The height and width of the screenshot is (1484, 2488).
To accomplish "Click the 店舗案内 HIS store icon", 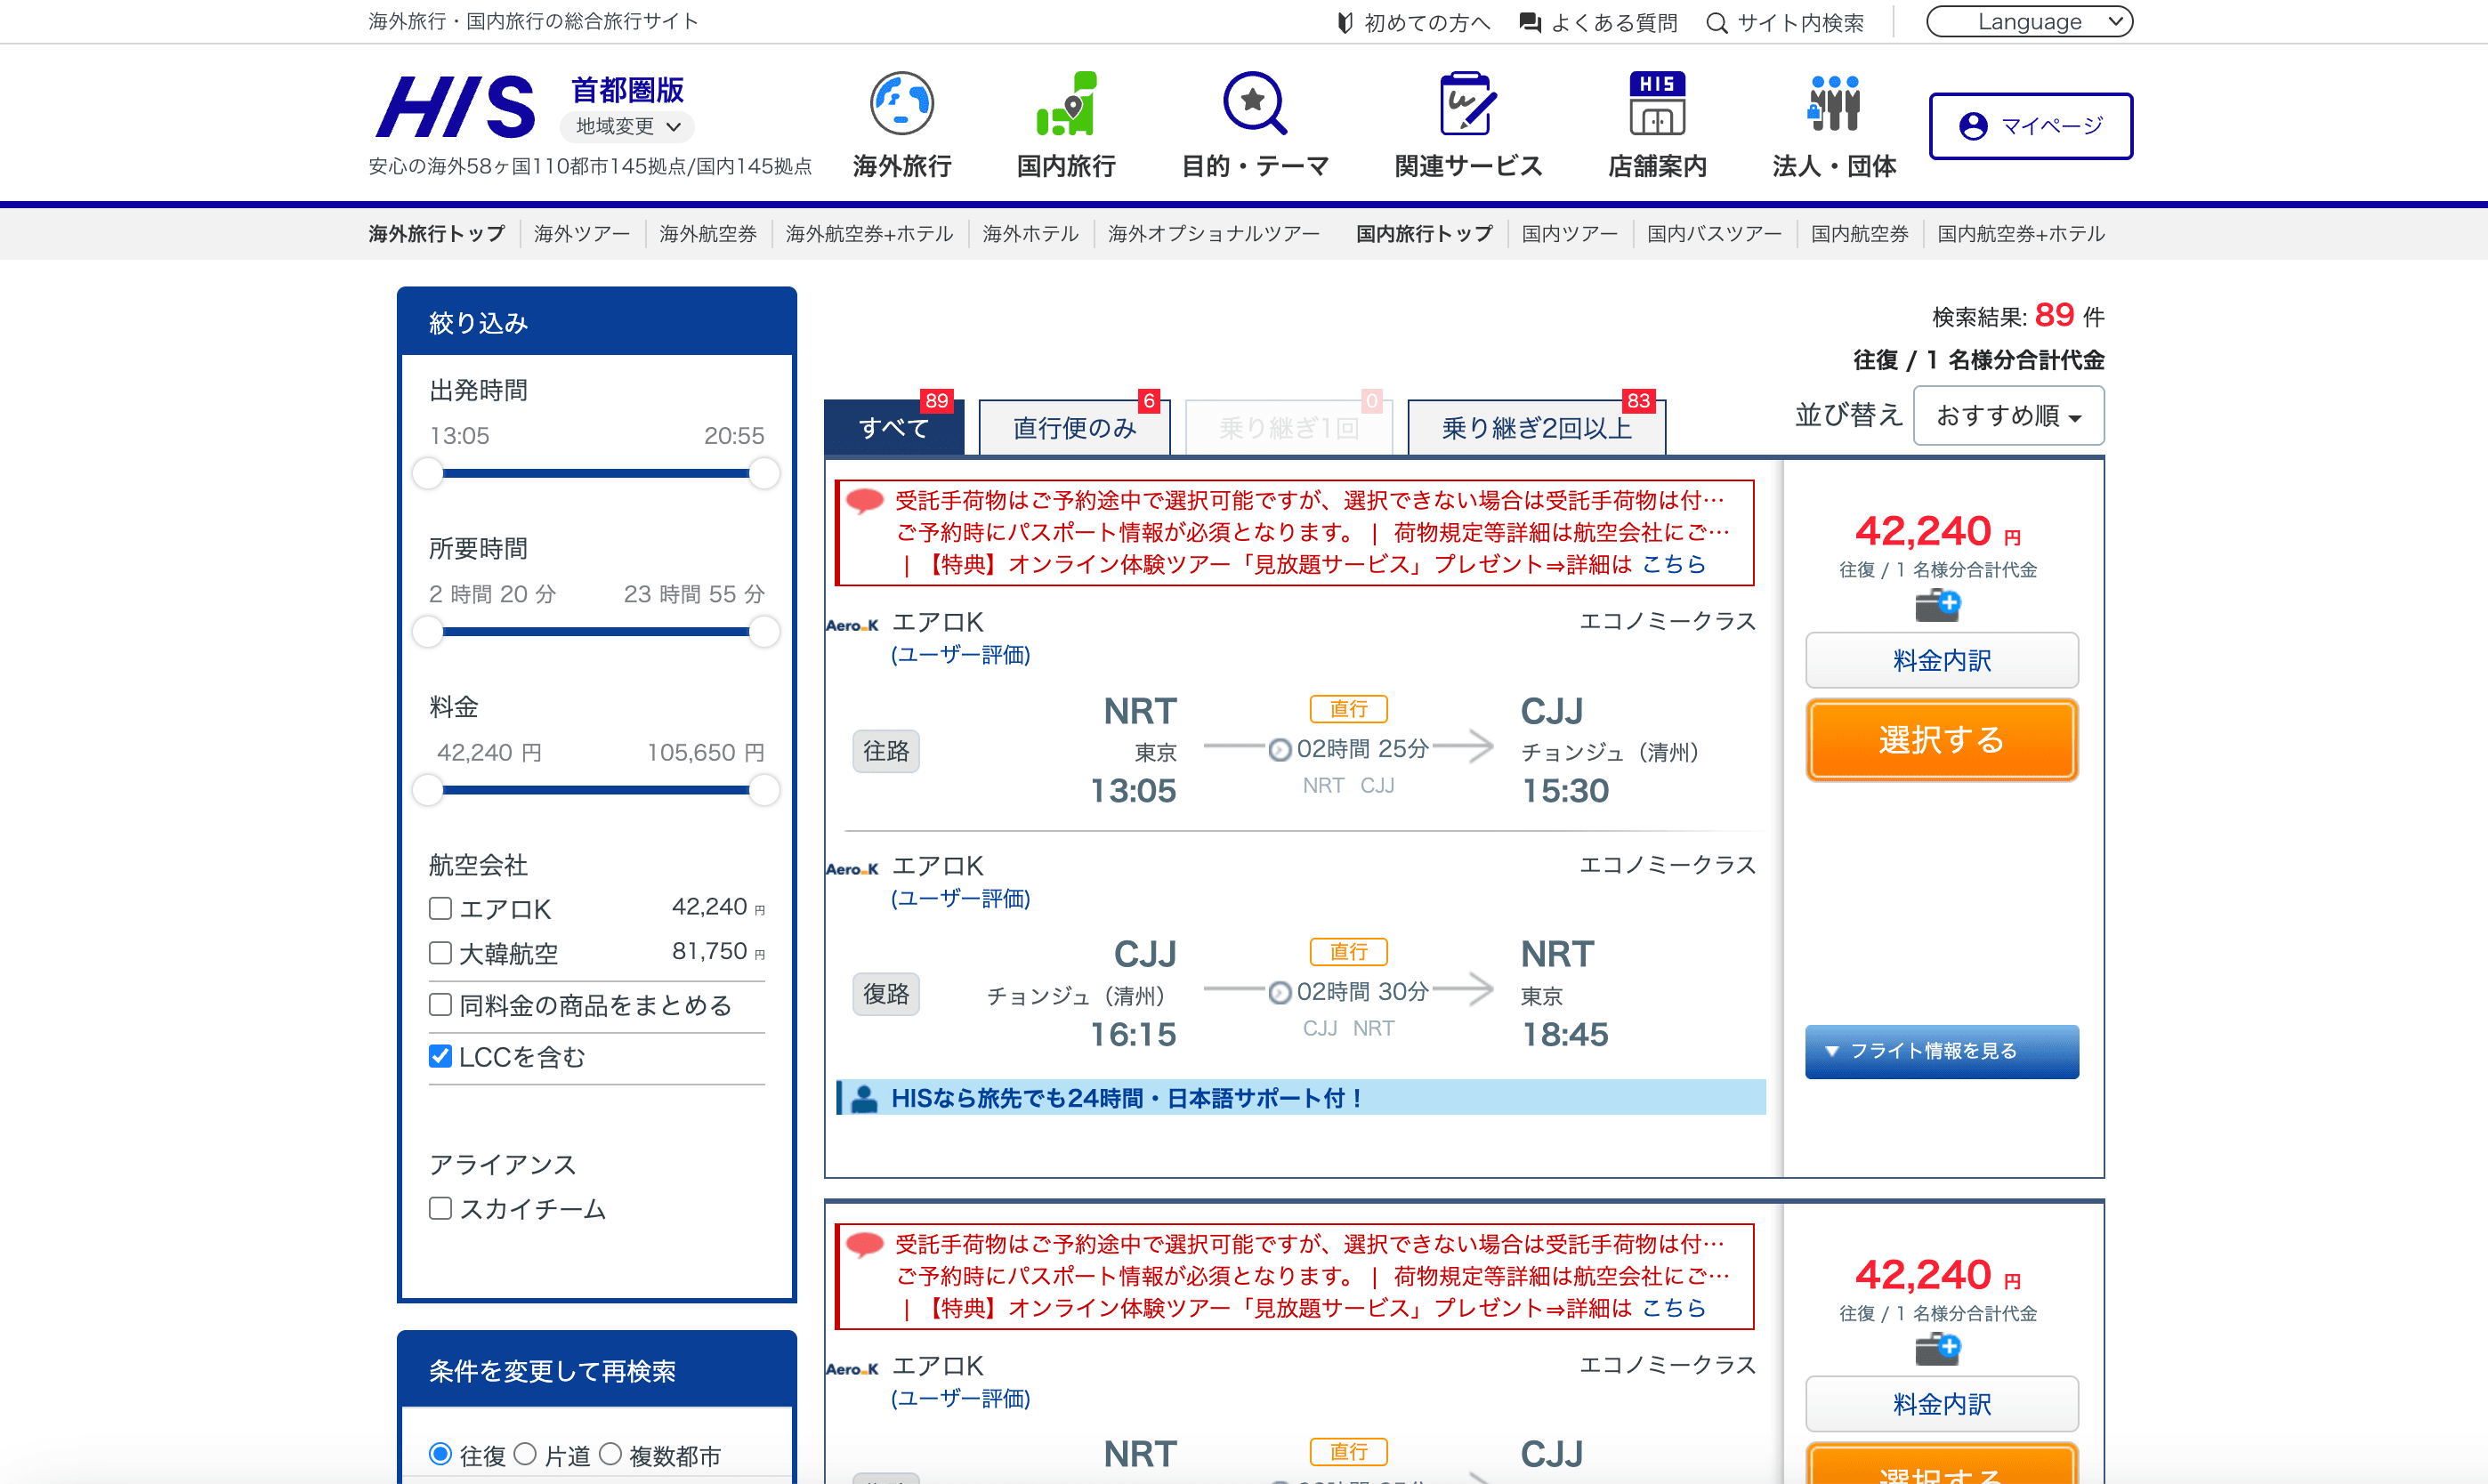I will [x=1656, y=103].
